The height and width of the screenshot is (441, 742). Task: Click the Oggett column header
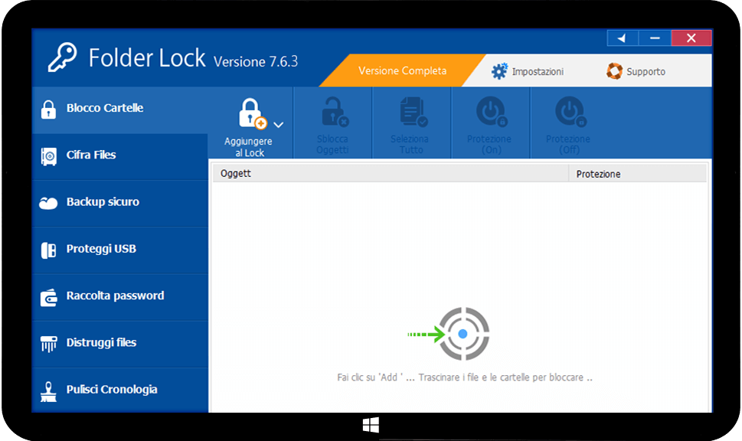391,173
